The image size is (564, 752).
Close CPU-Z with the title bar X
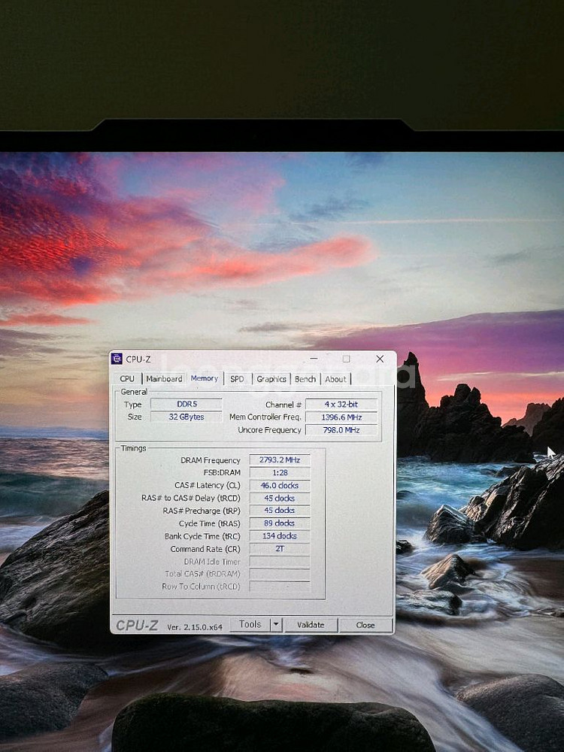pos(379,359)
